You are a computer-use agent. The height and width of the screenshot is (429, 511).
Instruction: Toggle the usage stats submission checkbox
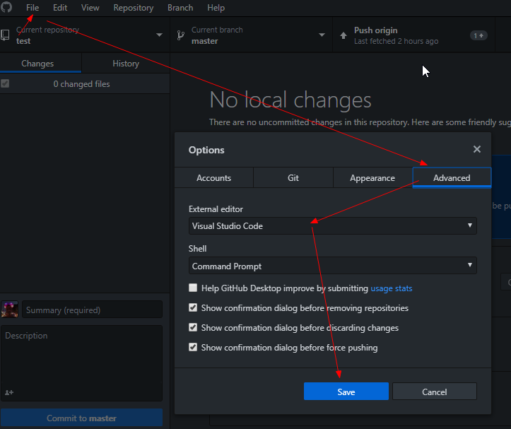click(x=193, y=288)
